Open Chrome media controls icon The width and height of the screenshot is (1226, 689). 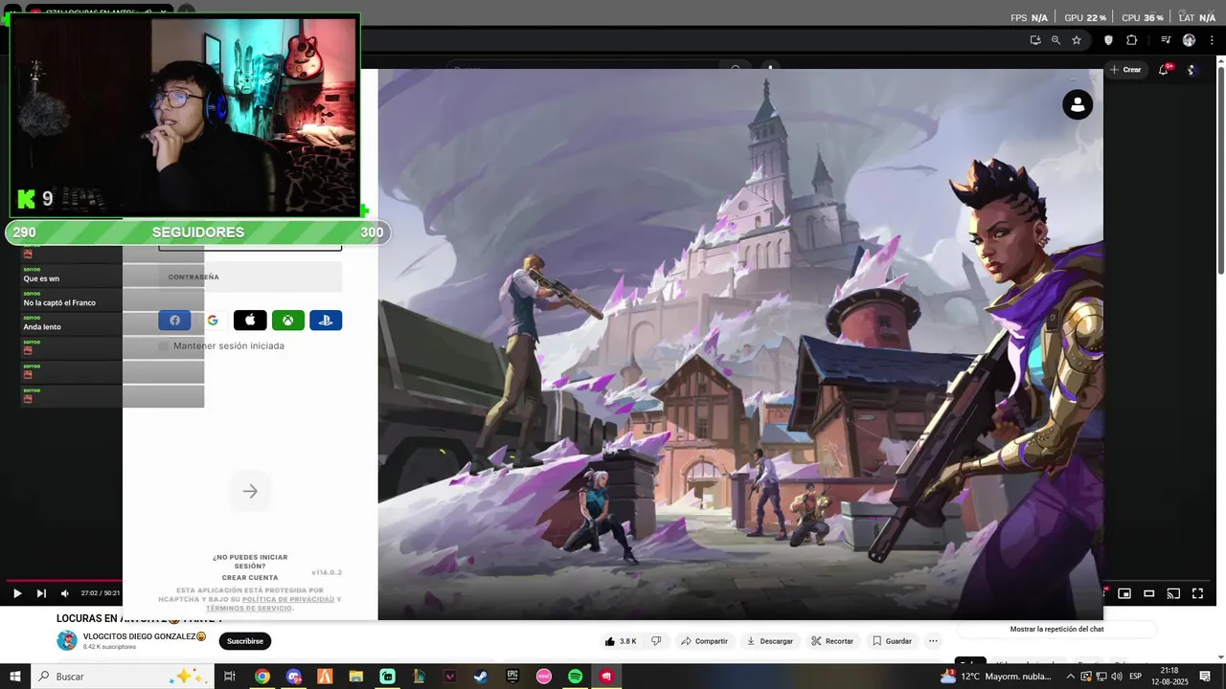coord(1166,40)
